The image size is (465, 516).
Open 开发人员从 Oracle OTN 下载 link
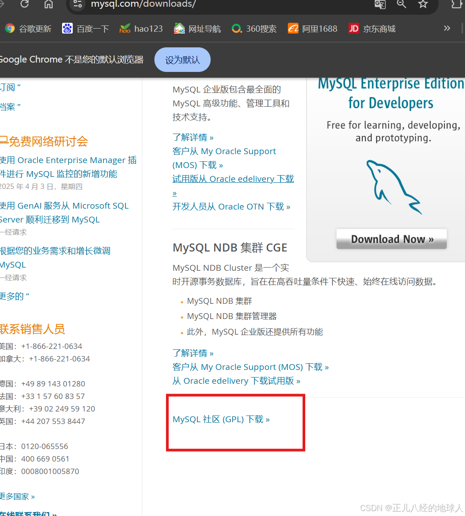(x=231, y=207)
